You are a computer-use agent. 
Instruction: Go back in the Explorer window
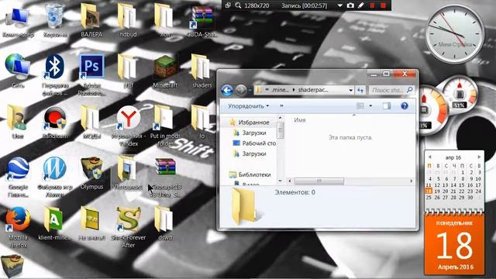227,91
